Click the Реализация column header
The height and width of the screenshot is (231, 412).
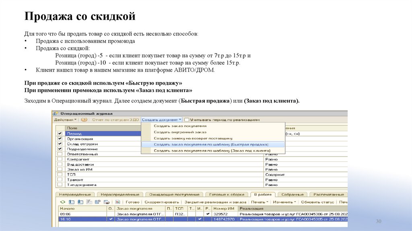tap(293, 208)
